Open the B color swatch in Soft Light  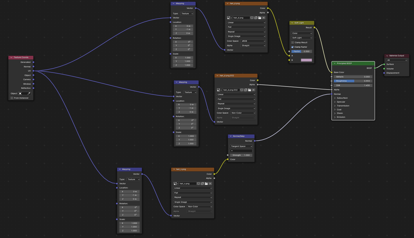(306, 60)
